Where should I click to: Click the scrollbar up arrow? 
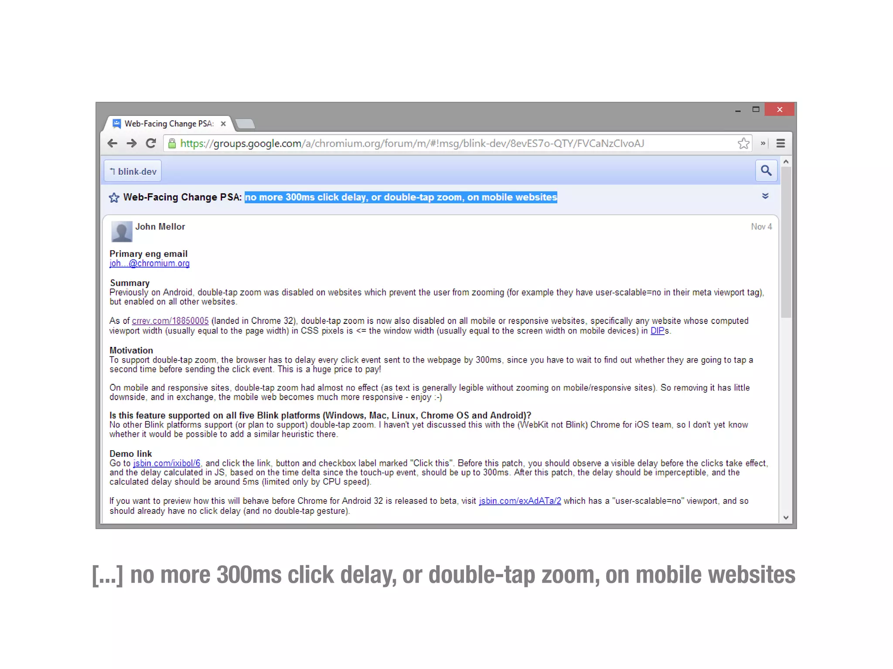(x=786, y=162)
